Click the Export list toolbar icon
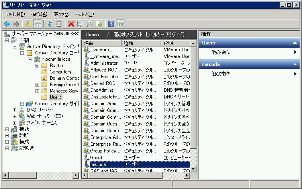The image size is (302, 189). click(98, 24)
